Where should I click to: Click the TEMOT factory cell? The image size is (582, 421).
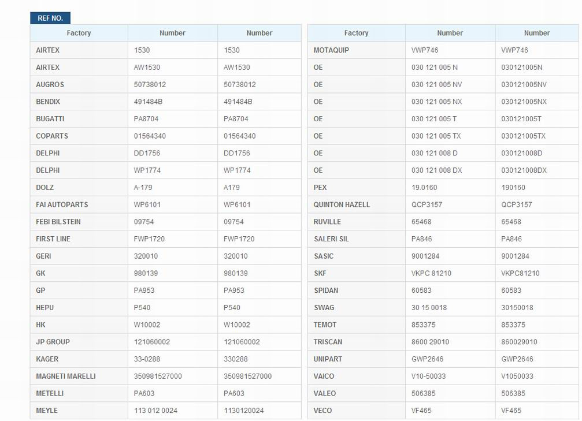pyautogui.click(x=357, y=325)
